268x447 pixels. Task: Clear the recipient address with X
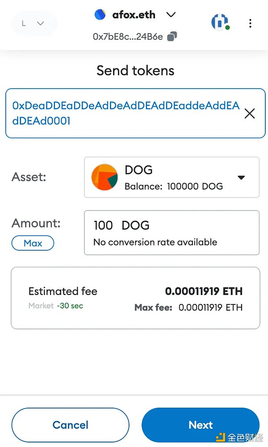(x=250, y=114)
